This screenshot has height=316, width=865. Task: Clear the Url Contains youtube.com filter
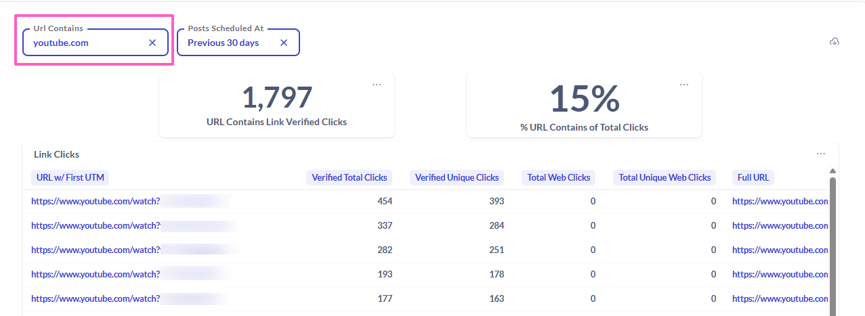pyautogui.click(x=152, y=43)
